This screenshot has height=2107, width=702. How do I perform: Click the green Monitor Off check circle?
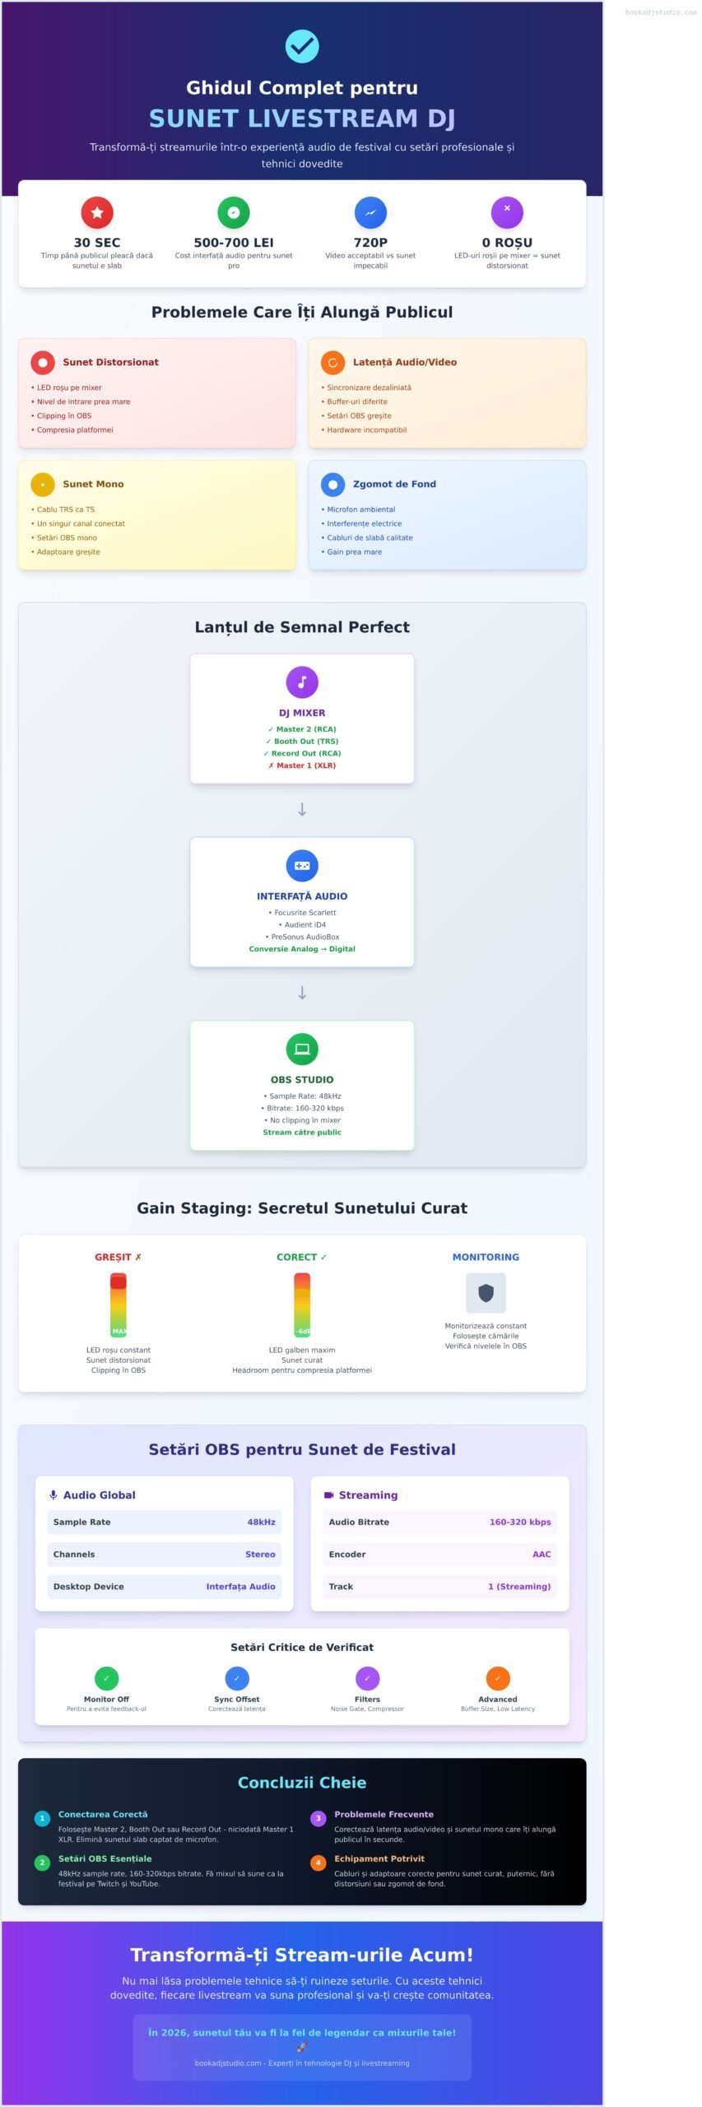pyautogui.click(x=106, y=1677)
